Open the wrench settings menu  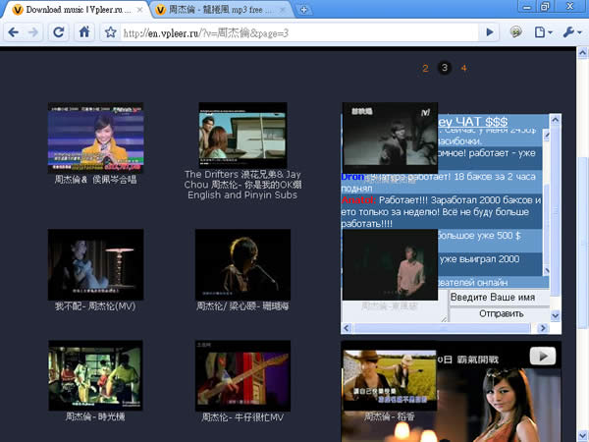tap(572, 32)
